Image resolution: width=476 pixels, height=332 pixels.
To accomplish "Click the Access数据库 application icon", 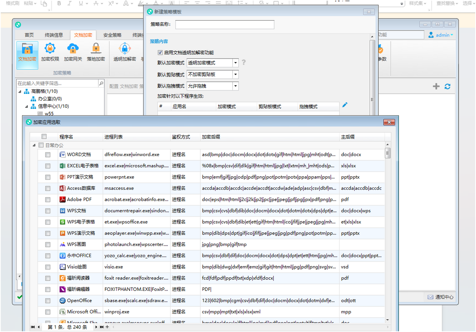I will point(62,188).
